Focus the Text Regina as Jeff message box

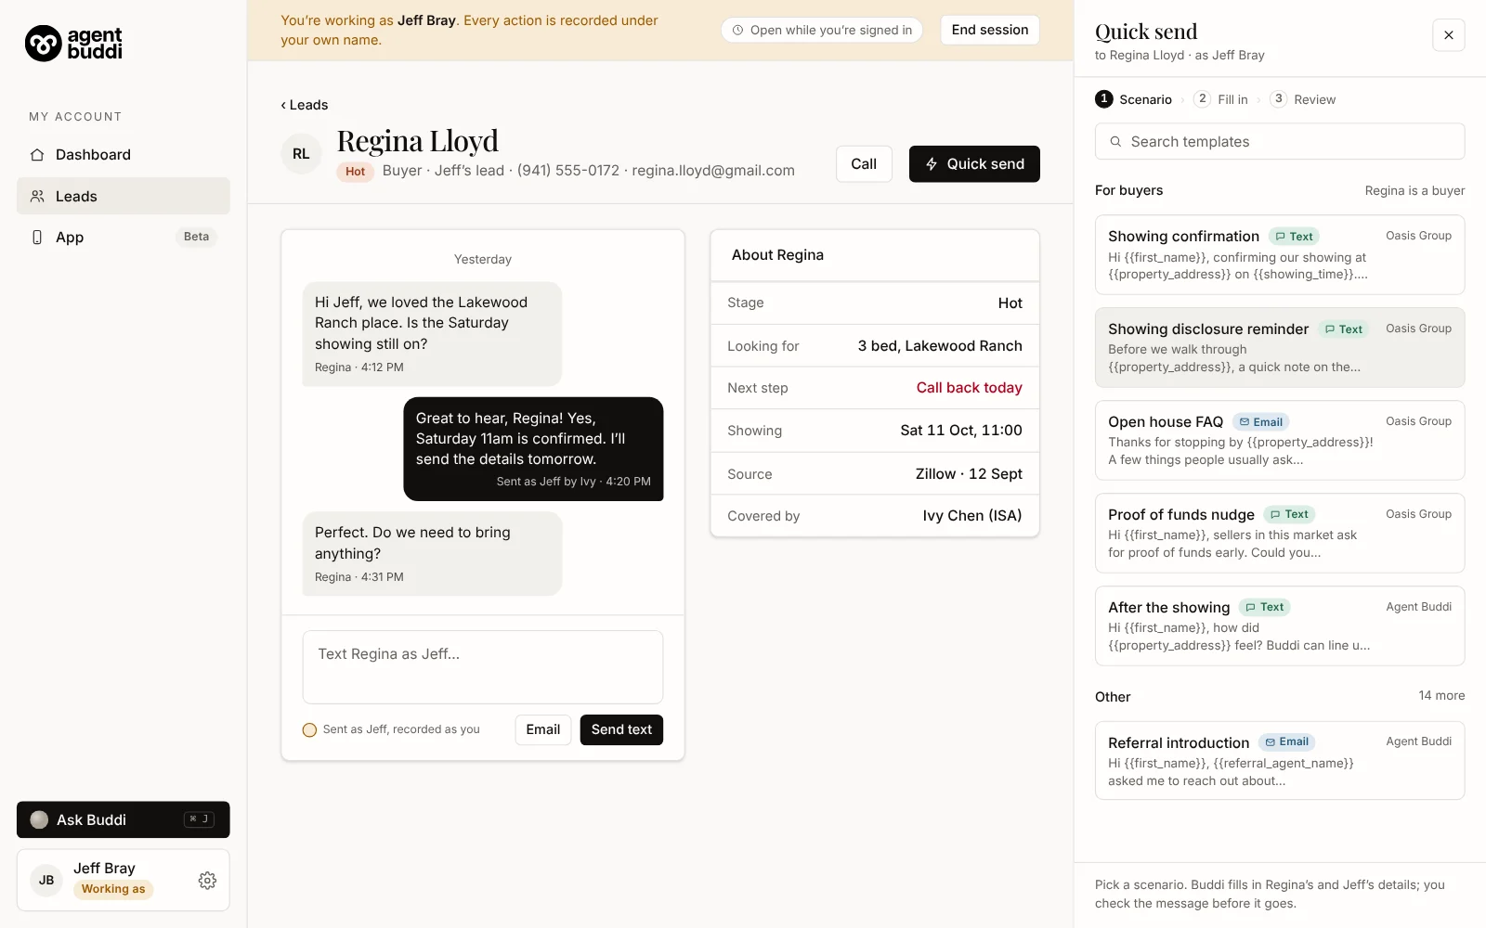point(482,667)
